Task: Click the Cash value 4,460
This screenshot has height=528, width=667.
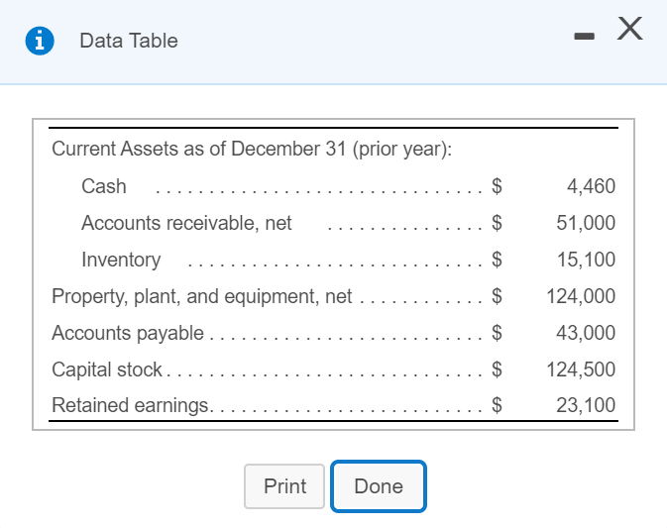Action: (x=591, y=186)
